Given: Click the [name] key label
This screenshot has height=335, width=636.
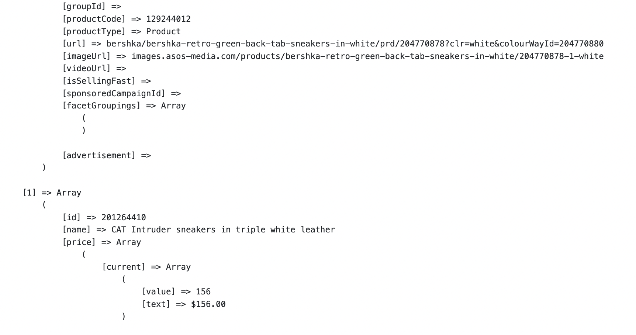Looking at the screenshot, I should pyautogui.click(x=76, y=230).
